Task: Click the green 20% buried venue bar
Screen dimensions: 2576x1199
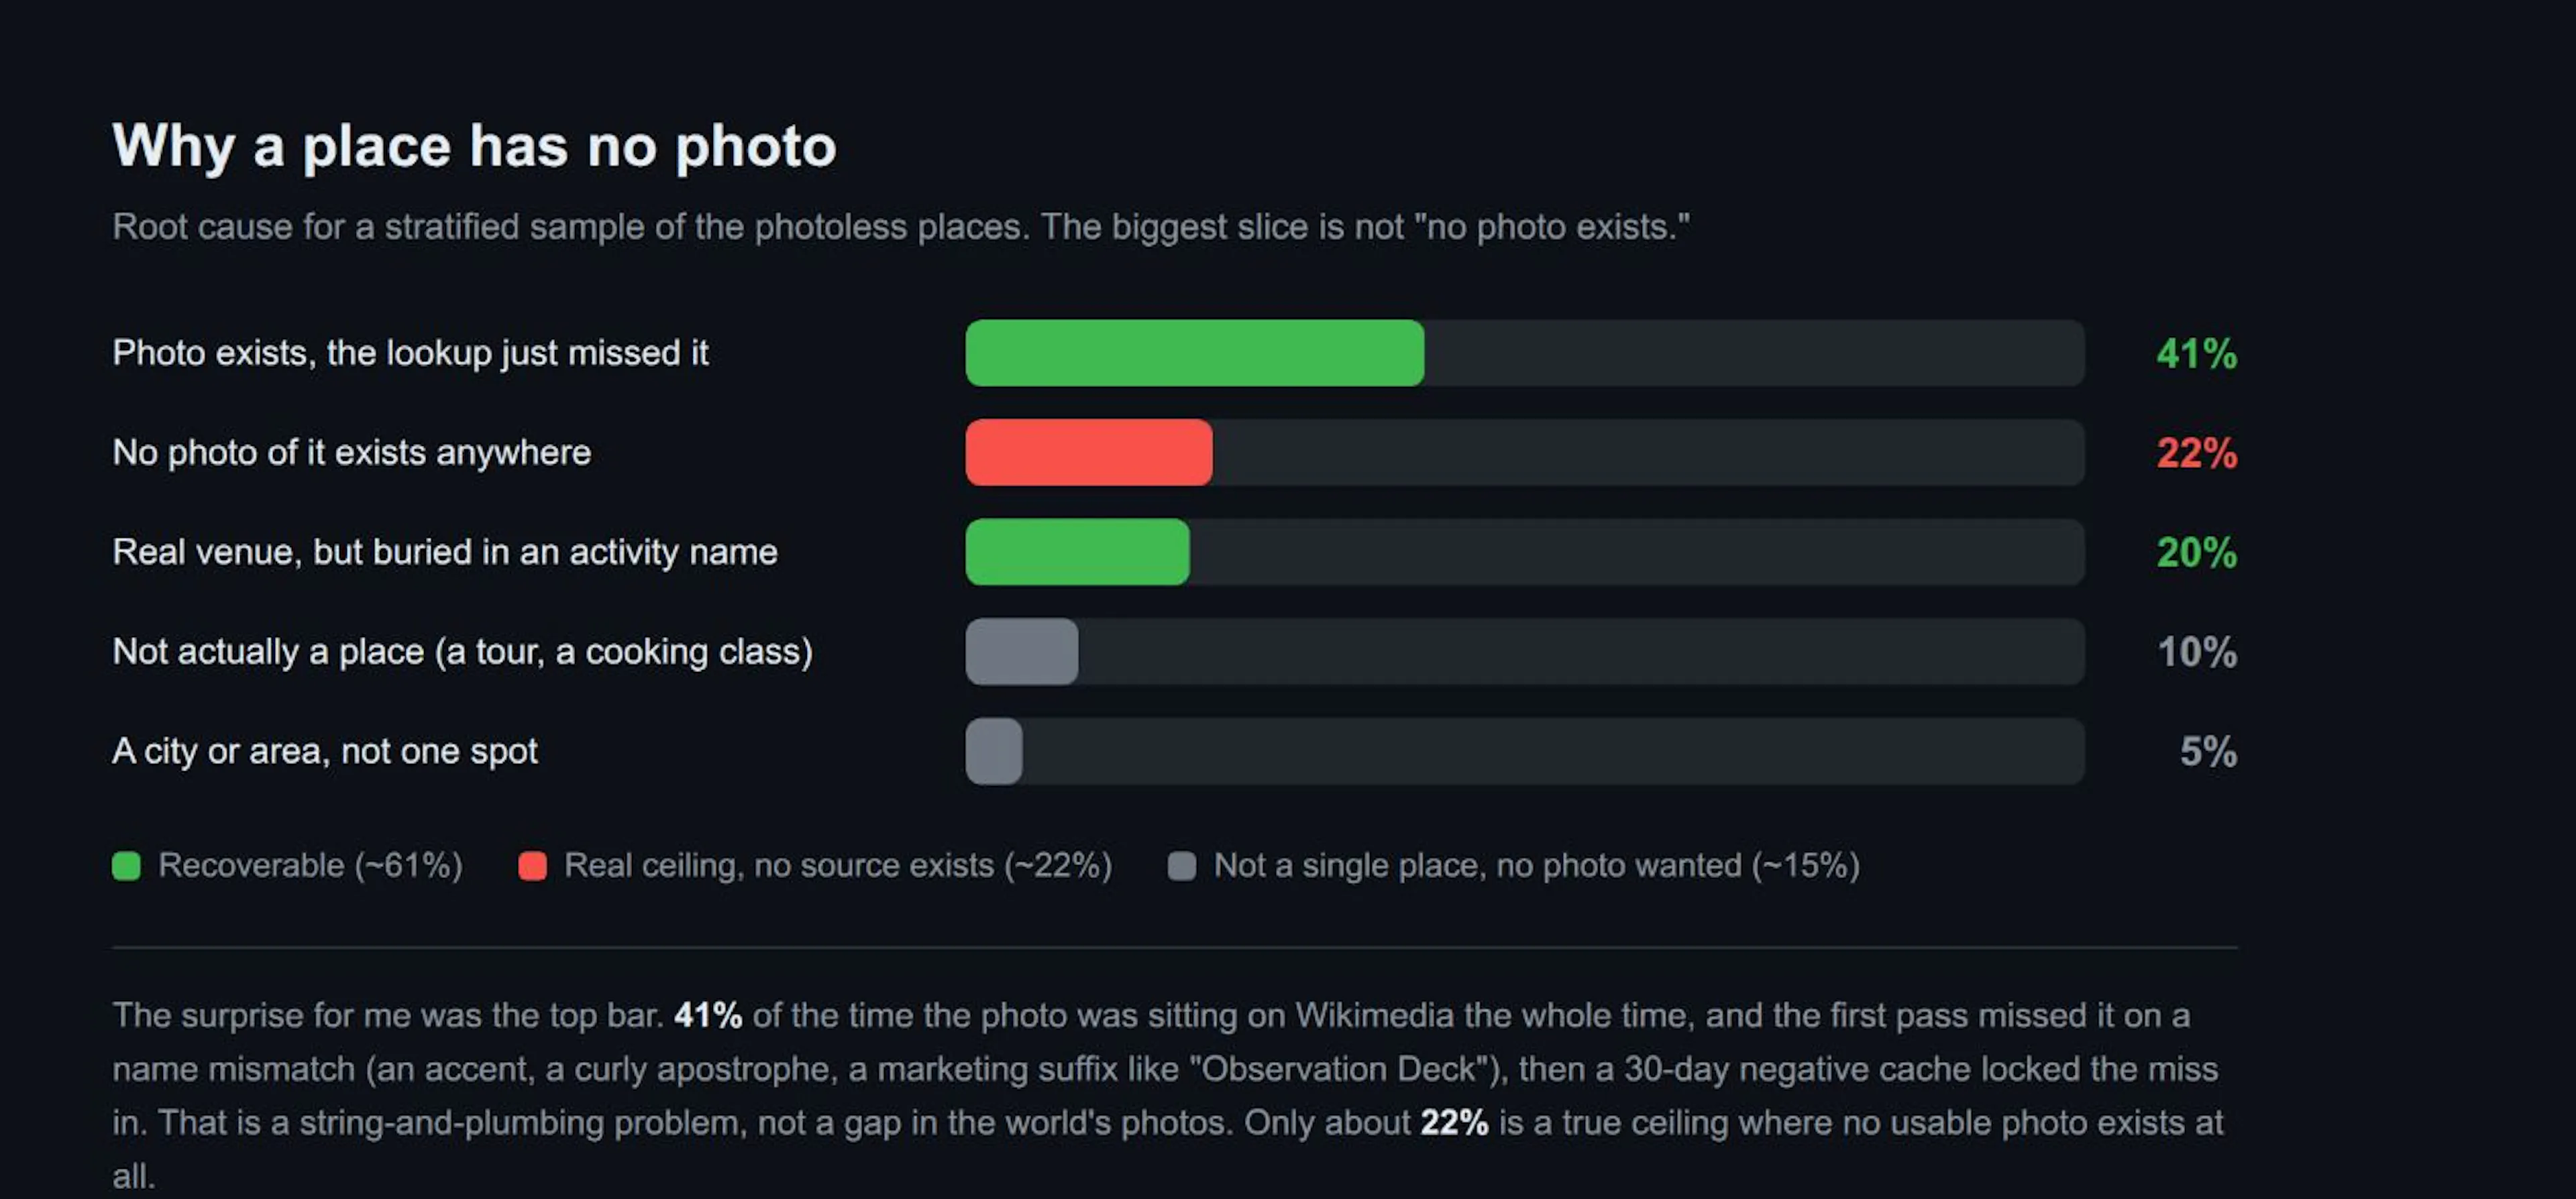Action: tap(1077, 552)
